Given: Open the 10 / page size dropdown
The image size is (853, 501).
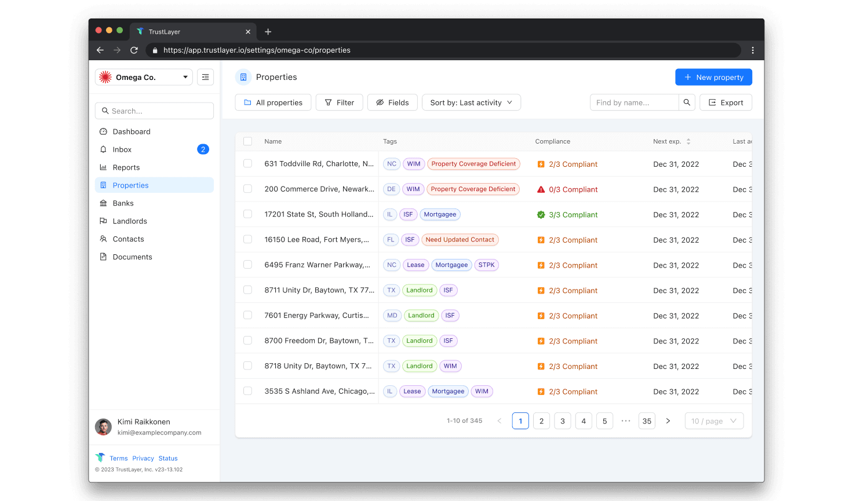Looking at the screenshot, I should (x=714, y=421).
